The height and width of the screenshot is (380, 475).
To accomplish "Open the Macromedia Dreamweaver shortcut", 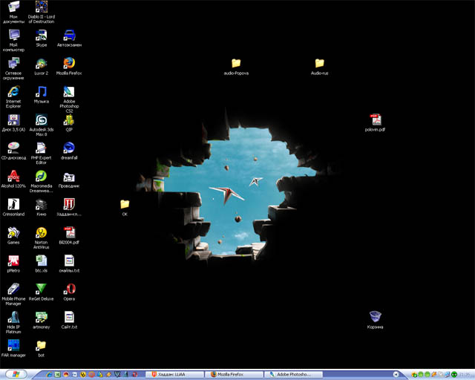I will click(x=42, y=177).
